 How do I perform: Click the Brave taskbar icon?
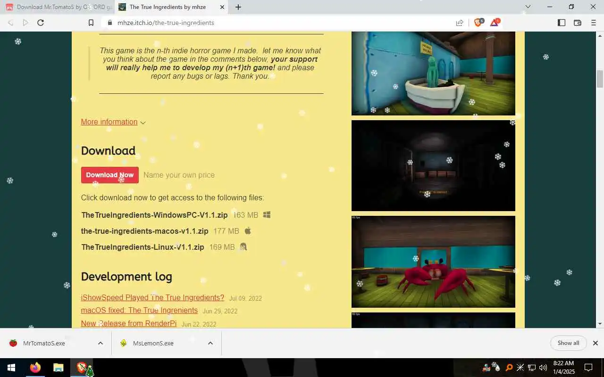click(82, 368)
